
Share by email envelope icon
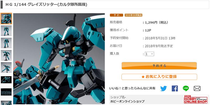(197, 89)
